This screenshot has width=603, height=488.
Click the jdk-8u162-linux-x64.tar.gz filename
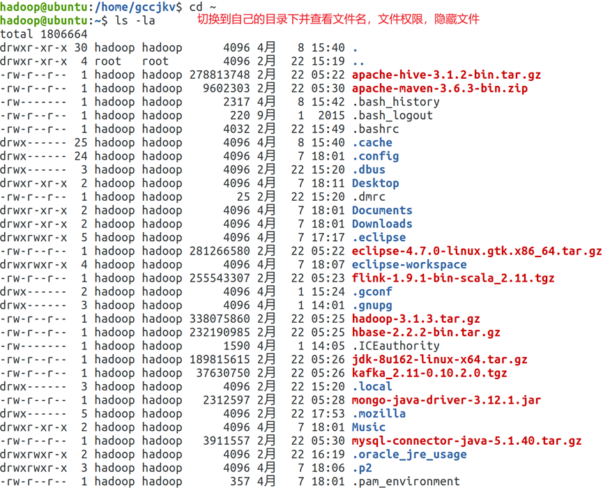click(440, 360)
